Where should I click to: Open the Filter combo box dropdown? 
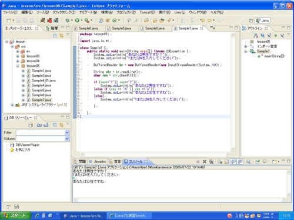point(67,133)
